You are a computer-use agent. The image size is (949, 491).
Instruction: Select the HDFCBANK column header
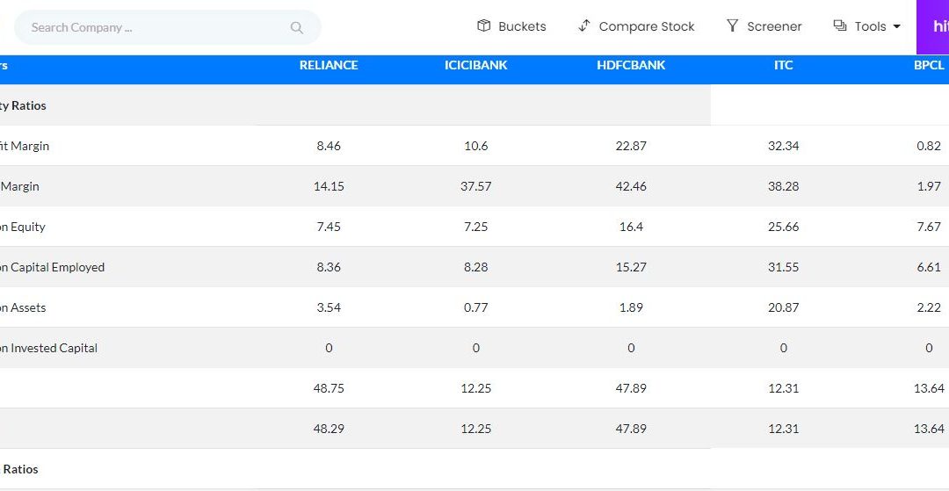(631, 65)
